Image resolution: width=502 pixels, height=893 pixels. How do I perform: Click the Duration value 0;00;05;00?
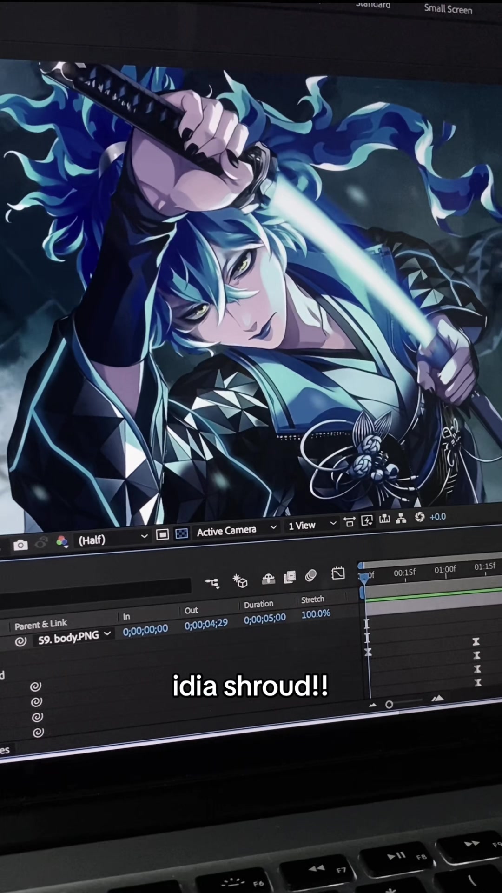pyautogui.click(x=264, y=619)
